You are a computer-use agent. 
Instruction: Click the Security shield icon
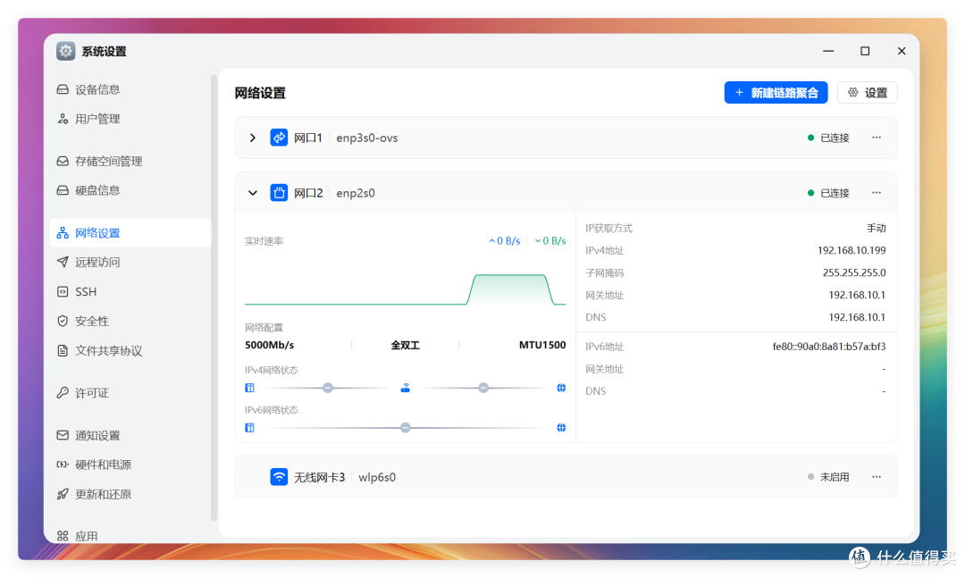[x=63, y=321]
